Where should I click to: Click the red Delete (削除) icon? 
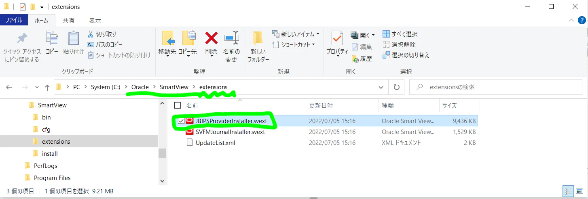211,38
